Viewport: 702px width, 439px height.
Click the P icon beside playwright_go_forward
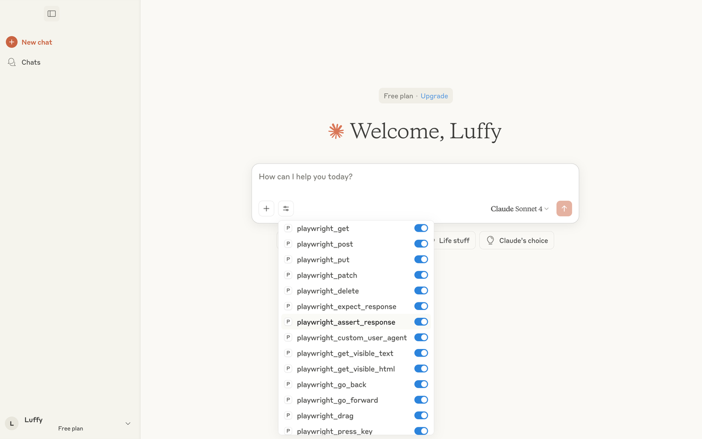[x=288, y=400]
